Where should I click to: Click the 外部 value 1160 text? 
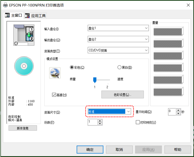click(31, 101)
